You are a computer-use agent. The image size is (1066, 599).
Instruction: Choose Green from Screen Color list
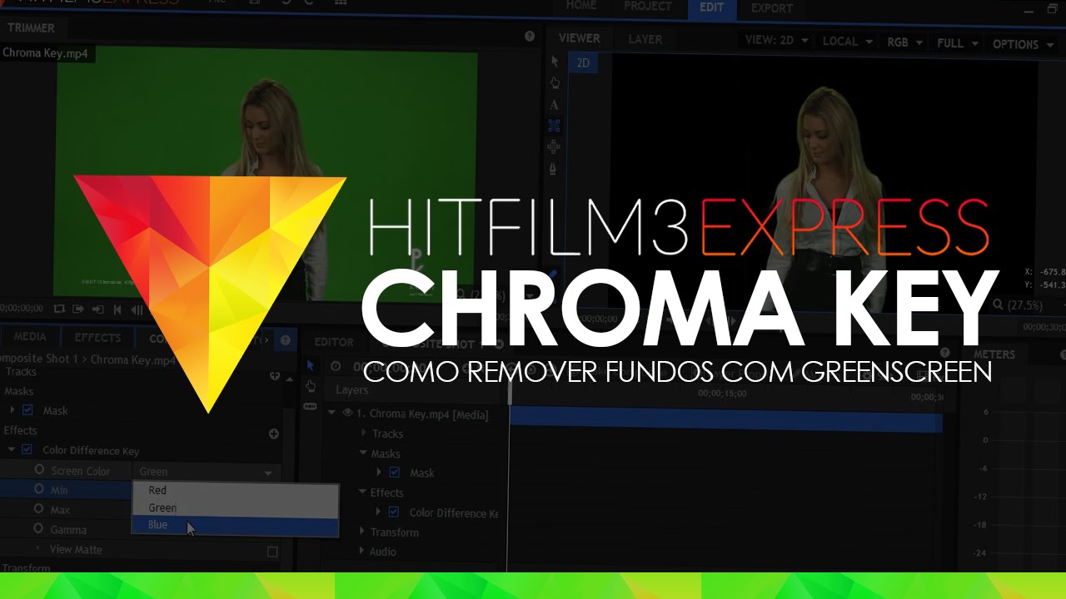click(235, 507)
